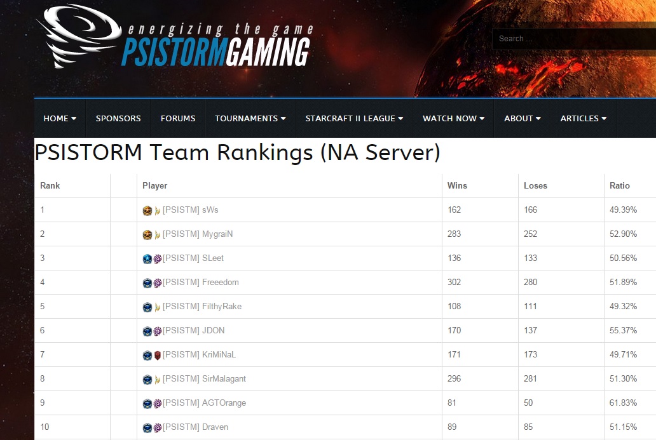Expand the Tournaments dropdown menu
This screenshot has height=440, width=656.
coord(250,118)
